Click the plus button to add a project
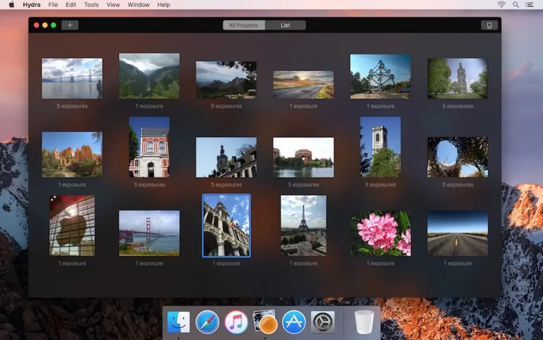543x340 pixels. (70, 25)
